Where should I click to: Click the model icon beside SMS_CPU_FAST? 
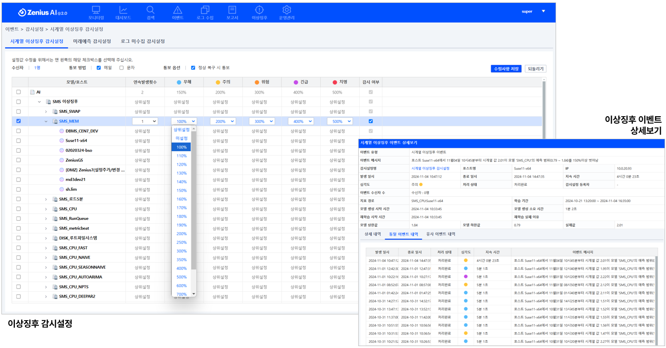tap(55, 248)
